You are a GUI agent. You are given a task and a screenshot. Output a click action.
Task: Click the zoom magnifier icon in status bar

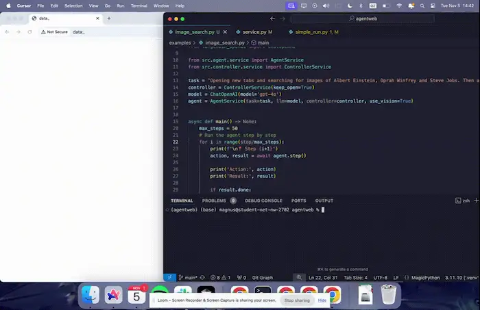click(298, 277)
